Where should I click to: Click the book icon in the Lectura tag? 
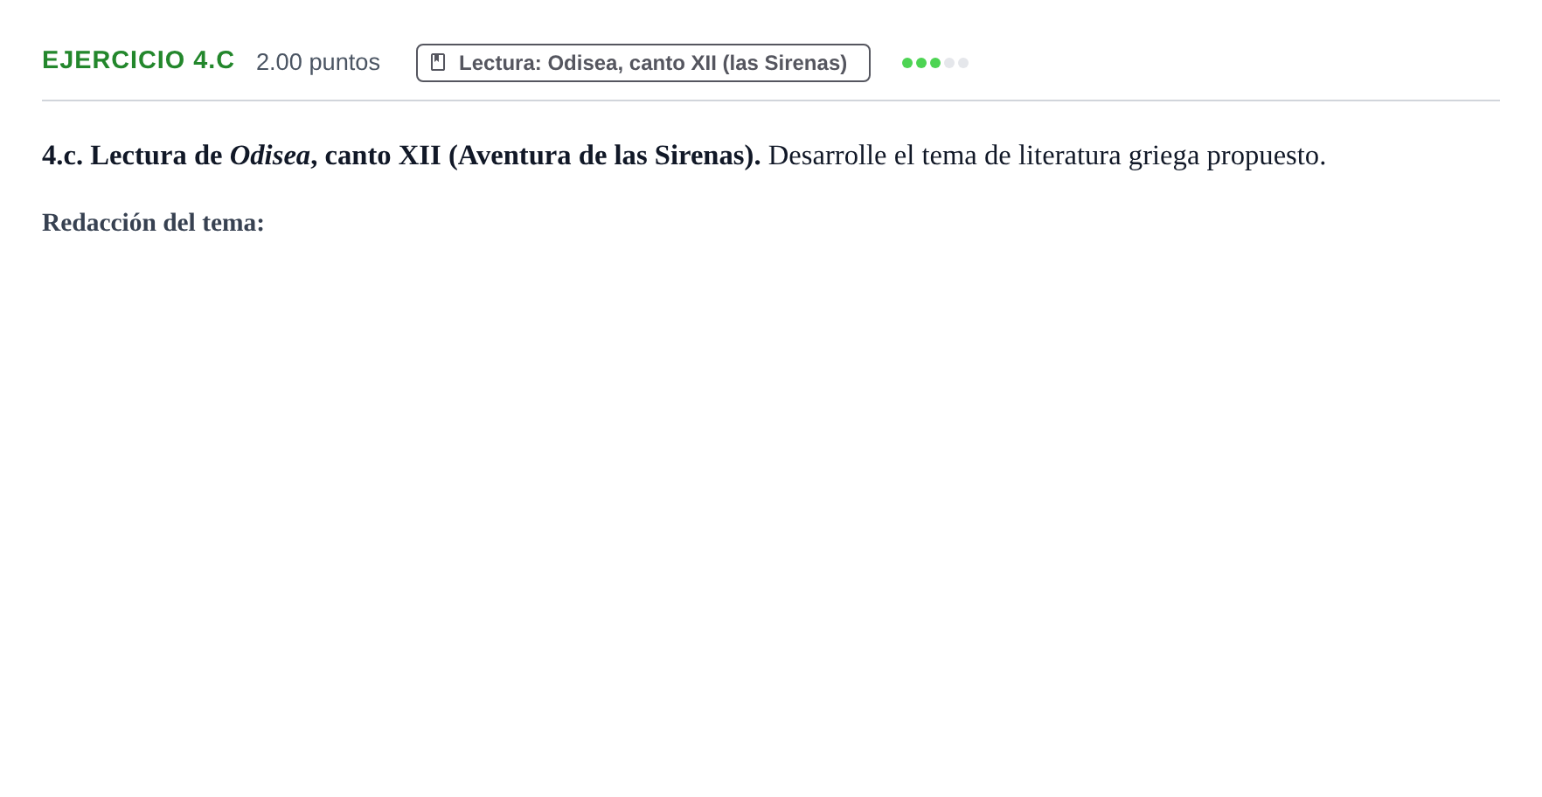pos(438,62)
